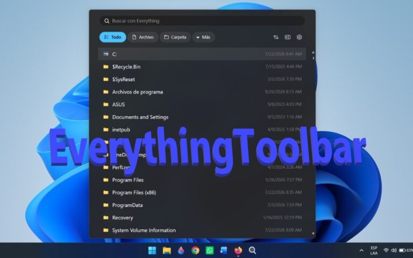Select the ASUS folder result
This screenshot has height=258, width=413.
[202, 104]
